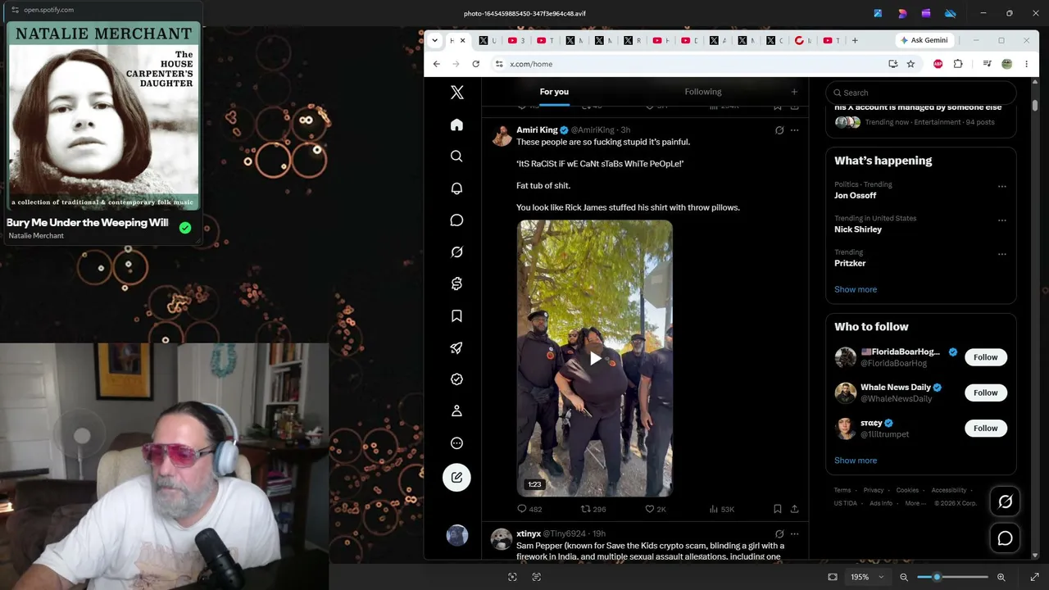Go to Home in X sidebar
This screenshot has width=1049, height=590.
(x=457, y=125)
